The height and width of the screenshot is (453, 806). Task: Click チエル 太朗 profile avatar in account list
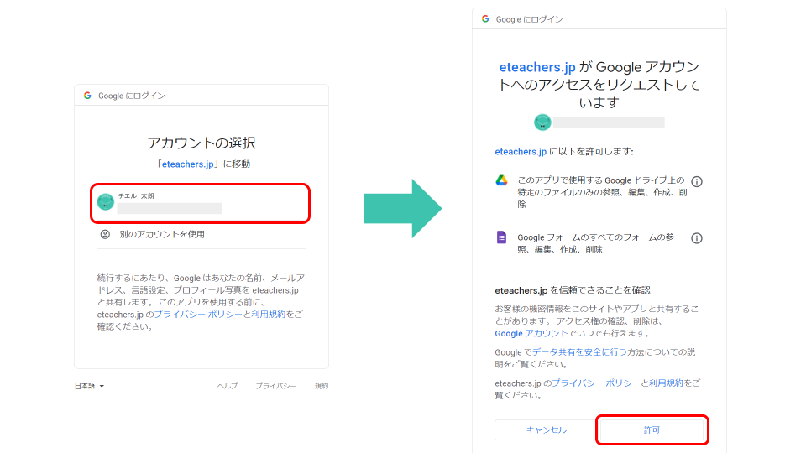point(106,202)
